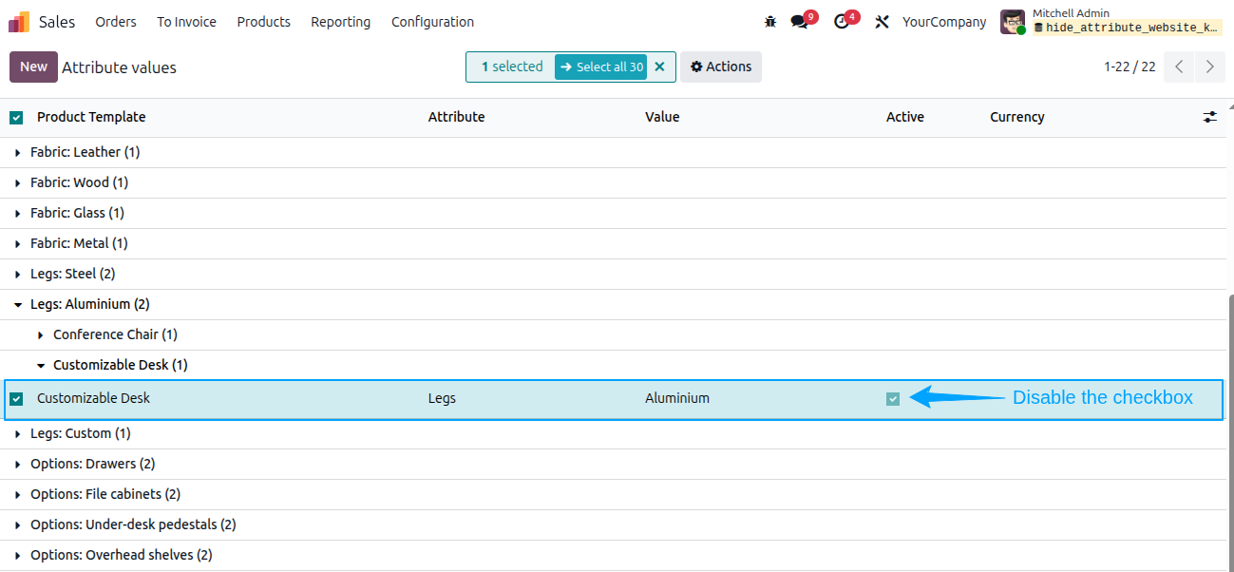Open the activities clock icon
This screenshot has width=1234, height=572.
coord(842,22)
